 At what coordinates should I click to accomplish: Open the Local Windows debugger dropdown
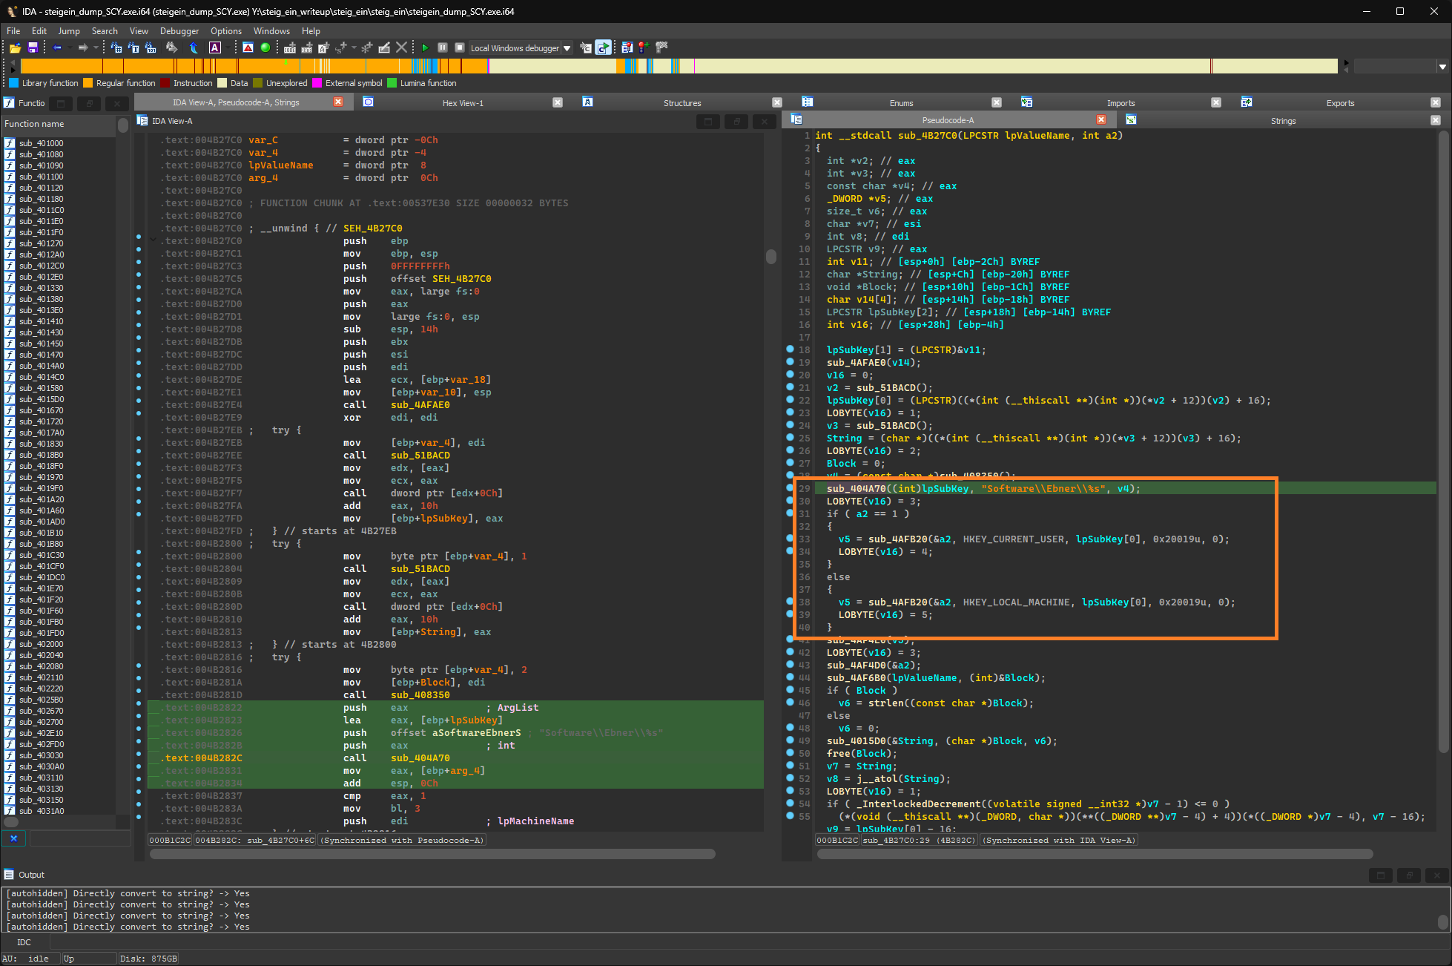tap(567, 48)
